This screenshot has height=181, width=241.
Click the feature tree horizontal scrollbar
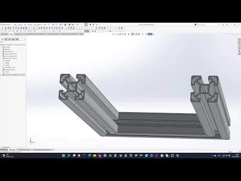pyautogui.click(x=6, y=147)
